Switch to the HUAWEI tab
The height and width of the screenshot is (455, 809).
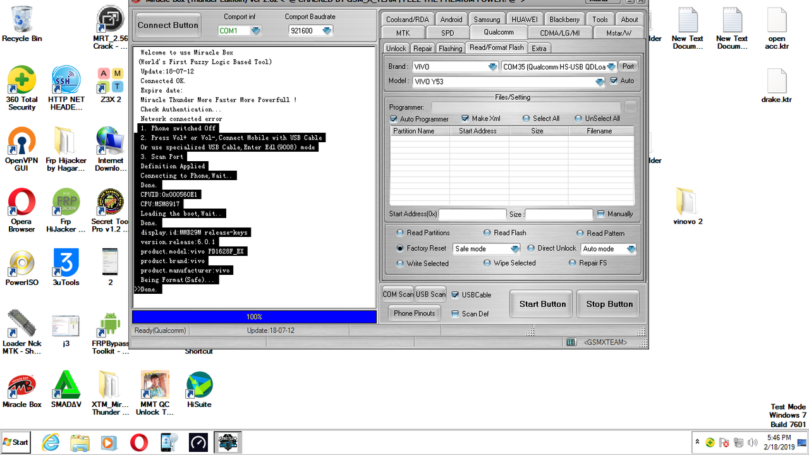[525, 20]
